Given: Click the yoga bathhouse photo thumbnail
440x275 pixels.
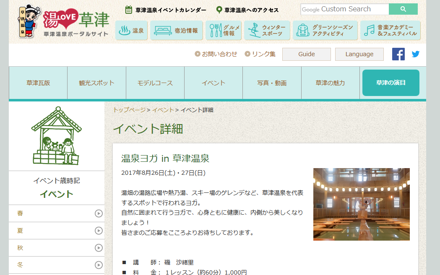Looking at the screenshot, I should click(362, 204).
